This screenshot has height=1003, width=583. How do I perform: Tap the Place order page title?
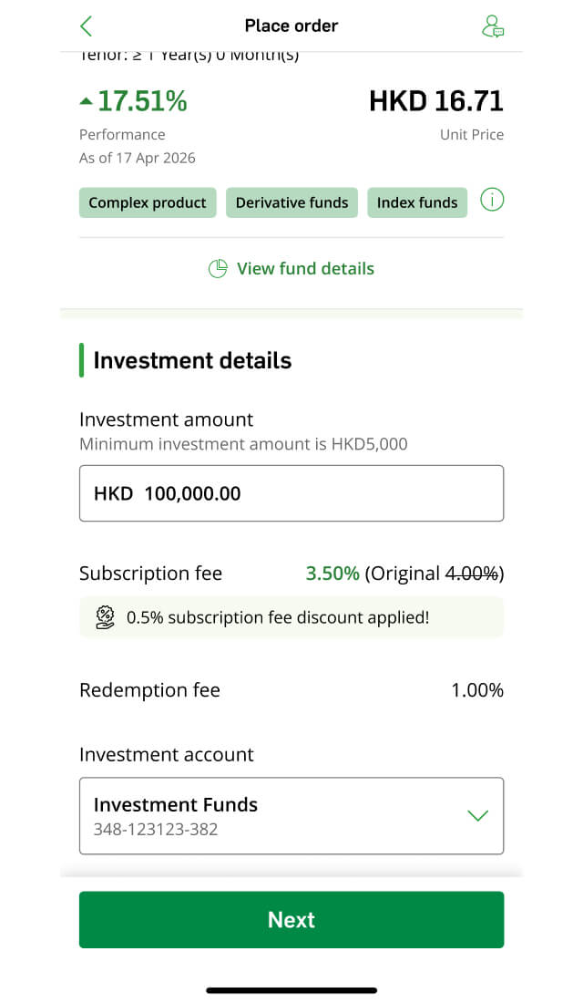click(291, 26)
